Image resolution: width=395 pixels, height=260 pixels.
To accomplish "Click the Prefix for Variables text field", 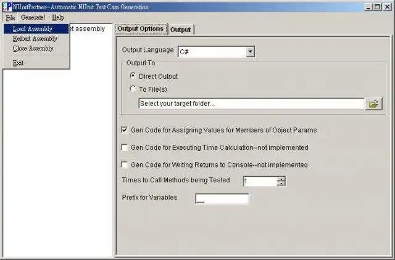I will click(222, 199).
